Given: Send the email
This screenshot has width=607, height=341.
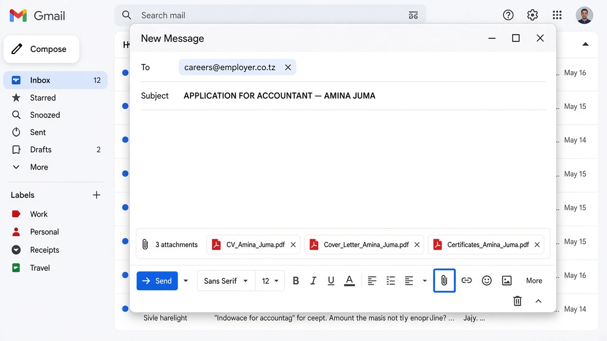Looking at the screenshot, I should (157, 281).
